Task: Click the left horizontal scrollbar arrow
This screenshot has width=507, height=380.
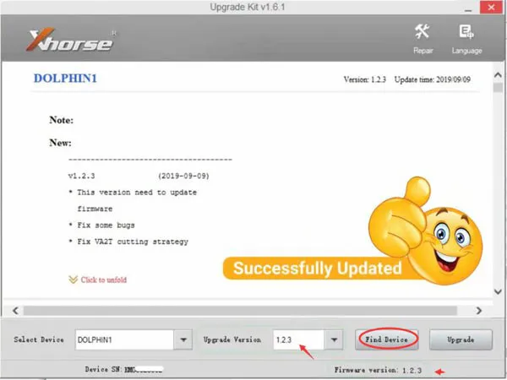Action: [15, 311]
